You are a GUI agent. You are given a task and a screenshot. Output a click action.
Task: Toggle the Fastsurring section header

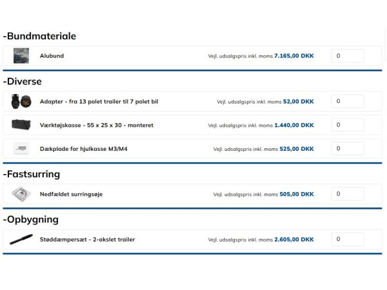tap(31, 174)
